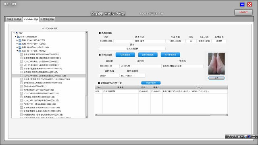Click the 項目名 field レントゲン等
258x145 pixels.
141,66
